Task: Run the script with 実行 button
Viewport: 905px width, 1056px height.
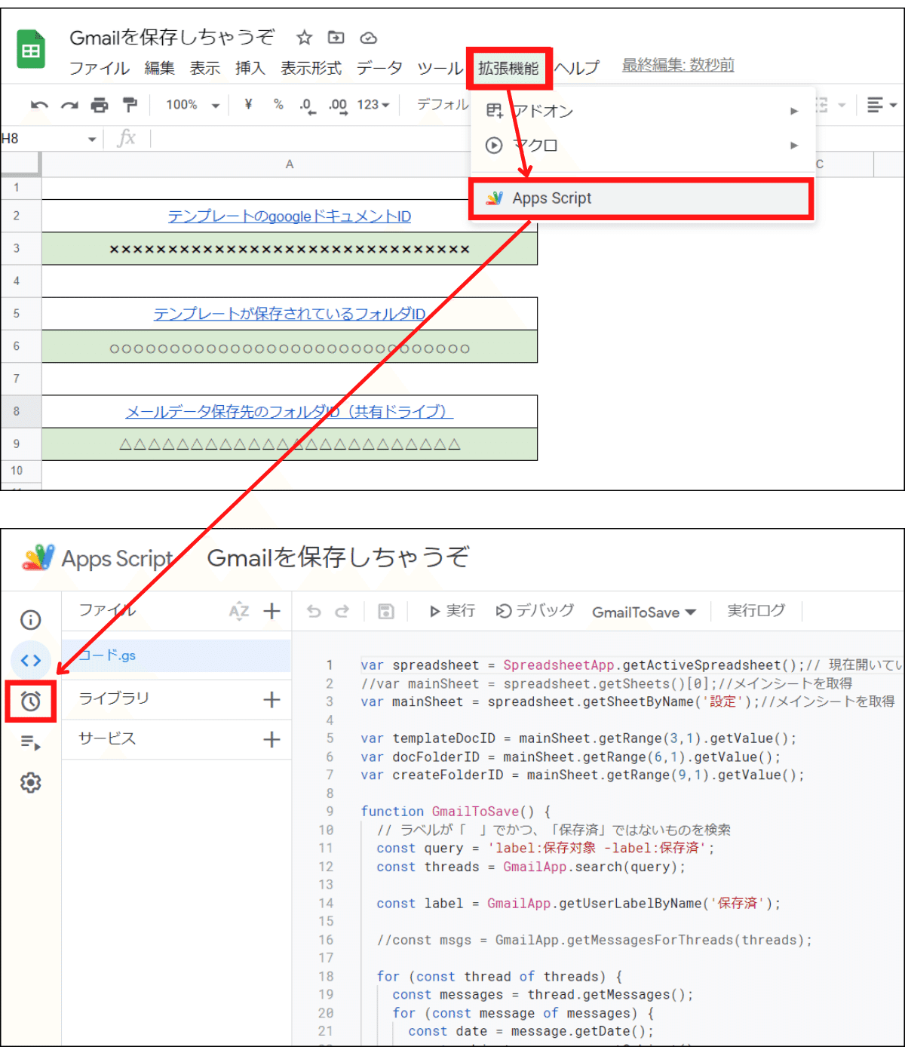Action: pyautogui.click(x=452, y=611)
